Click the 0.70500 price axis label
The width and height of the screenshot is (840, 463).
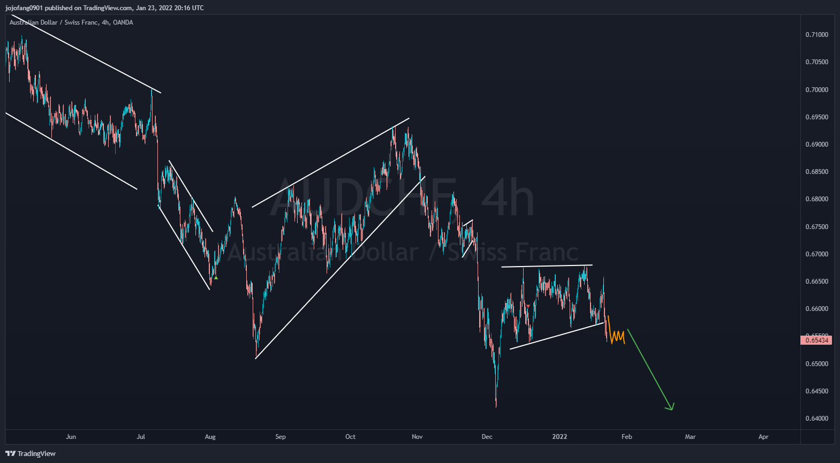coord(816,62)
